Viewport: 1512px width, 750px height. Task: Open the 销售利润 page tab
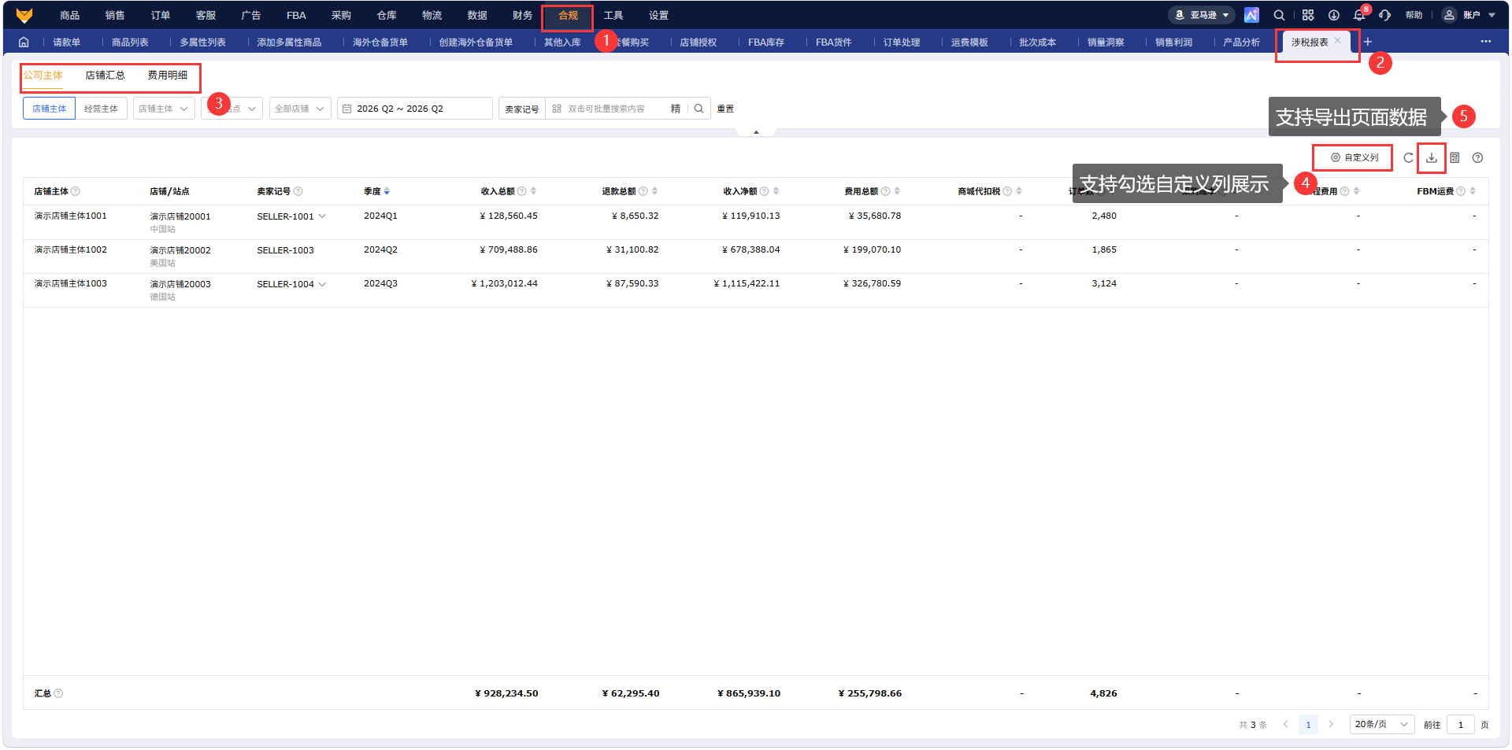(1173, 42)
